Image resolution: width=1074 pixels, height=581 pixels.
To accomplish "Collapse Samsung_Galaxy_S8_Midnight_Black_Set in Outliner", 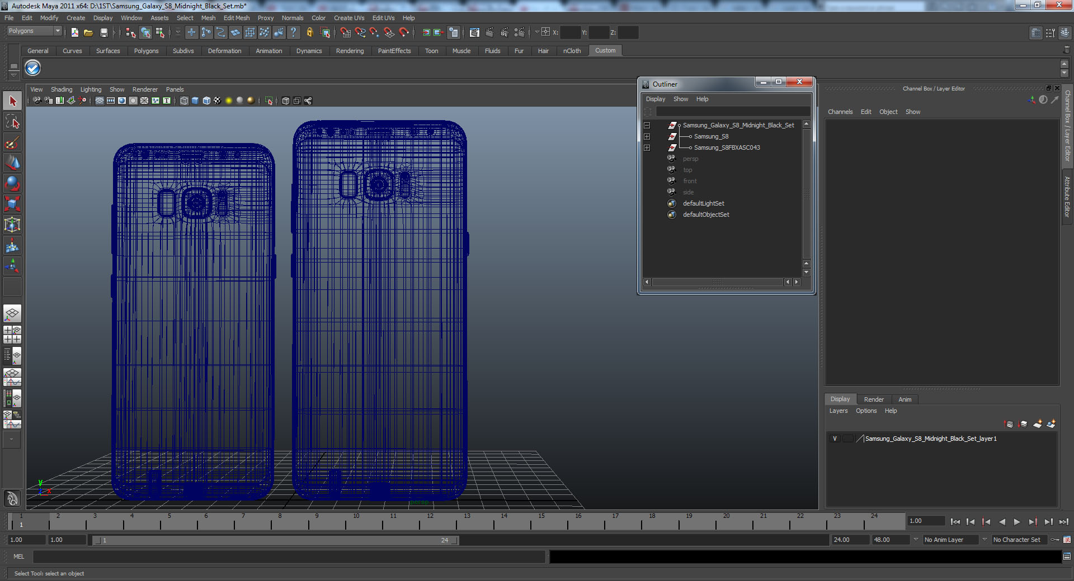I will [647, 125].
